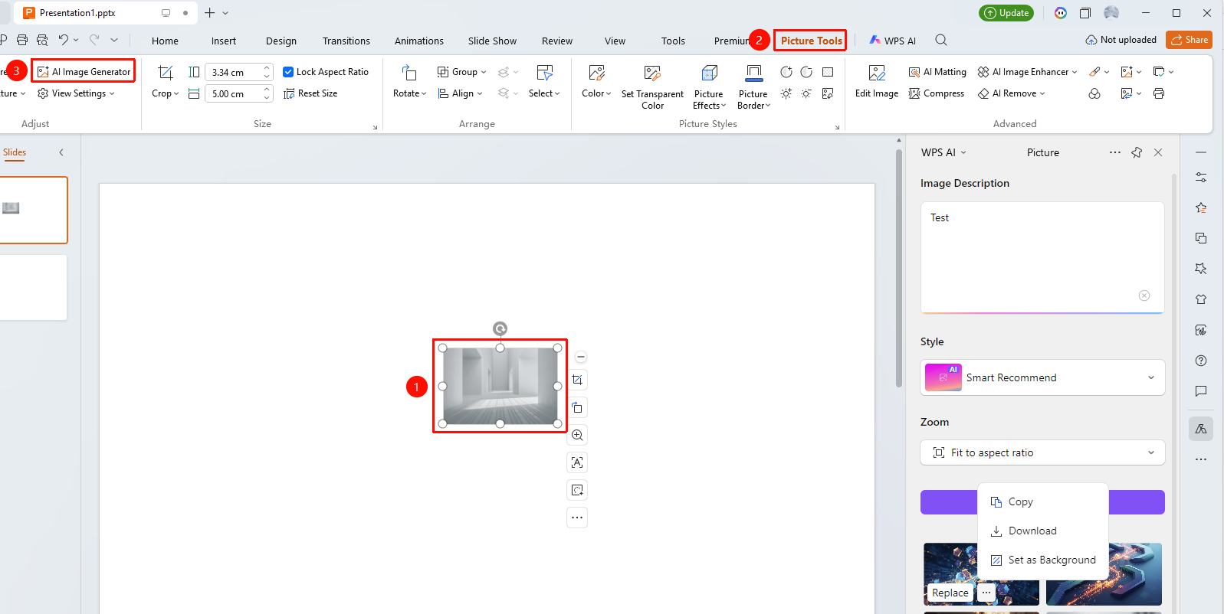Open the Fit to aspect ratio dropdown

coord(1042,452)
